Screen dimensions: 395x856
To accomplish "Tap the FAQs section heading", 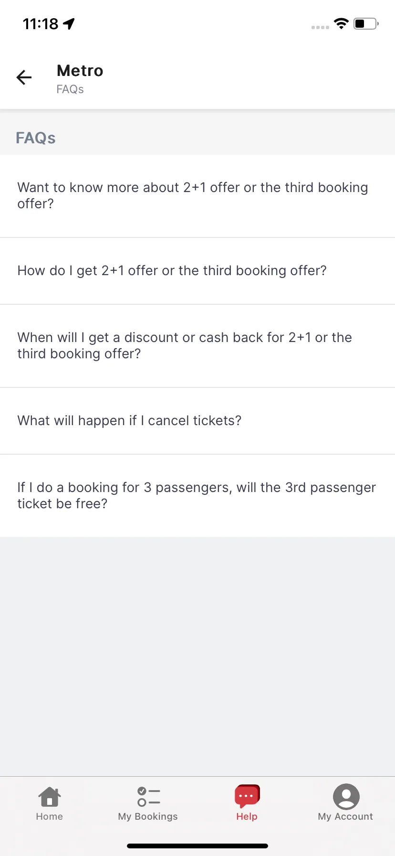I will [x=36, y=138].
